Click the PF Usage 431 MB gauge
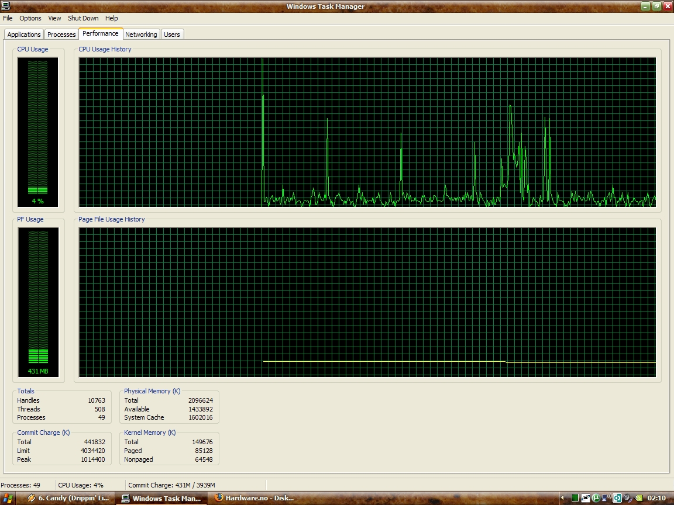The image size is (674, 505). [x=38, y=302]
